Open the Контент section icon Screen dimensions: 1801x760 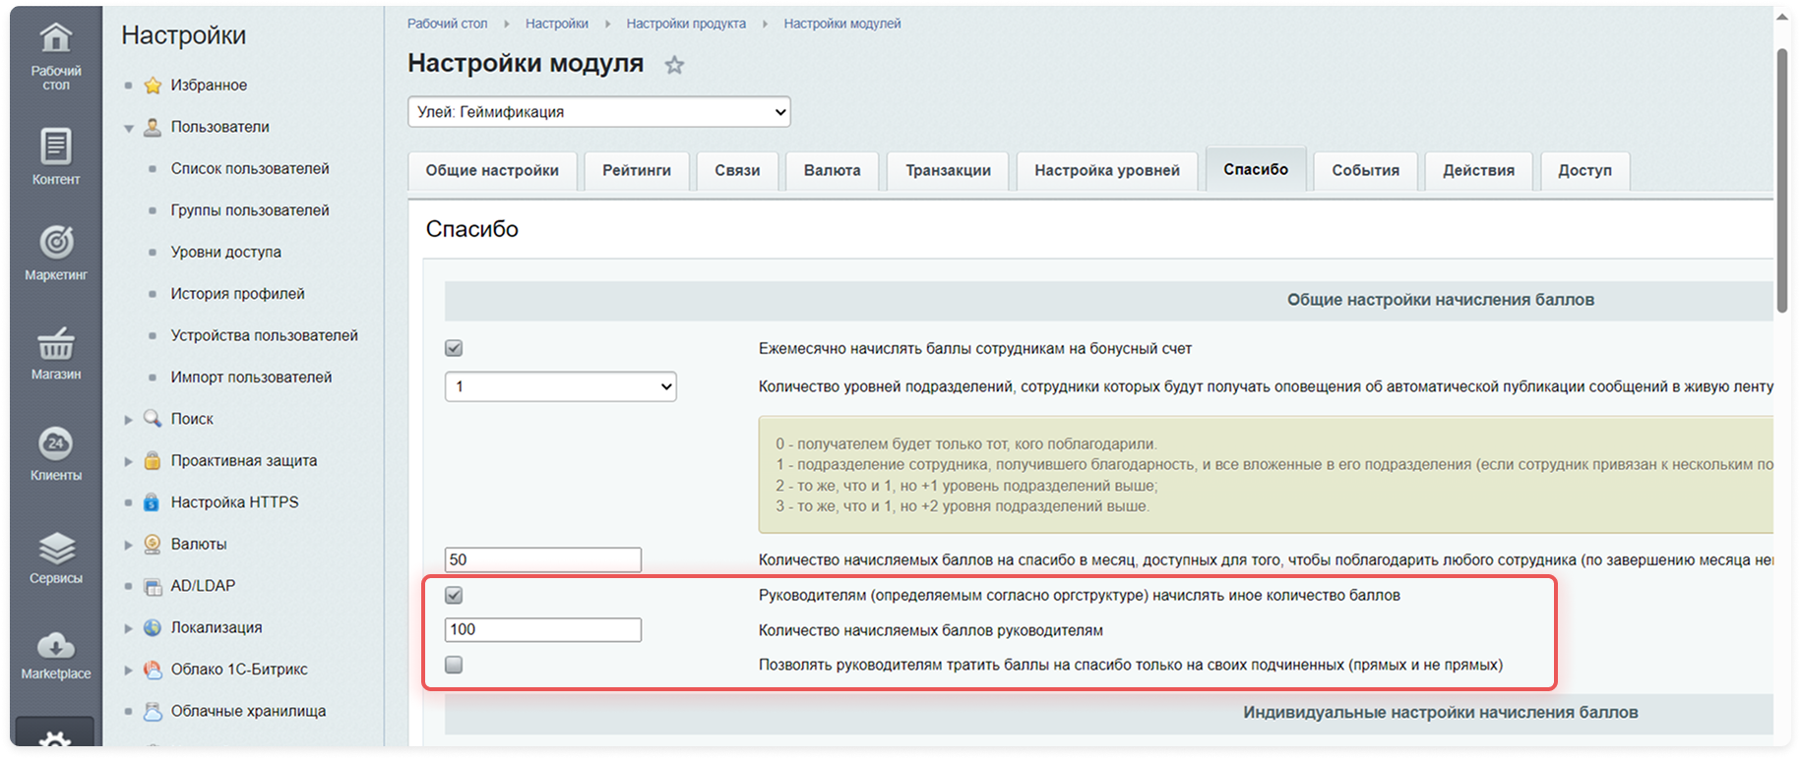56,146
